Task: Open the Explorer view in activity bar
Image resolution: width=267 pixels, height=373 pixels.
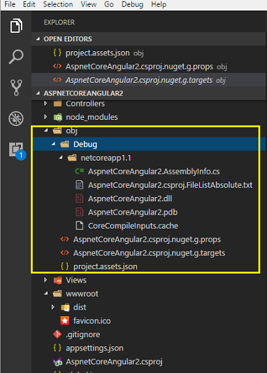Action: click(x=16, y=25)
